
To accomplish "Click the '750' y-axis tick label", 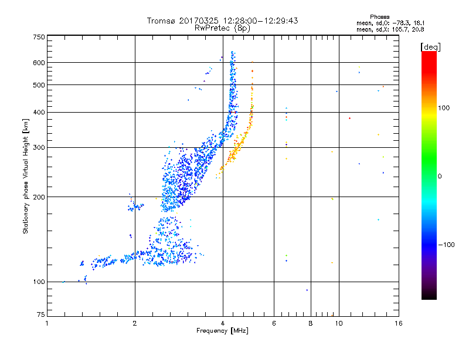I will tap(39, 37).
